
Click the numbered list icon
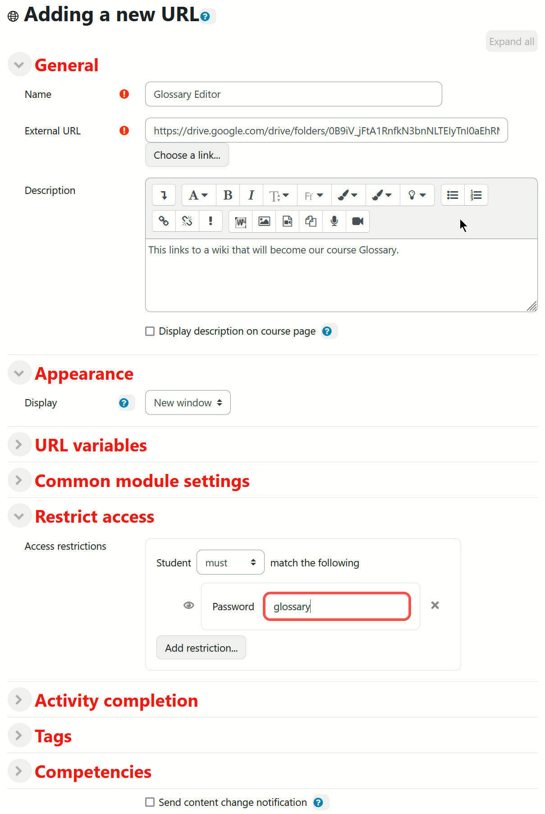[x=476, y=195]
